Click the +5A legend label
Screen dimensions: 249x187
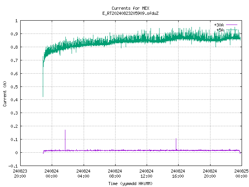click(220, 30)
